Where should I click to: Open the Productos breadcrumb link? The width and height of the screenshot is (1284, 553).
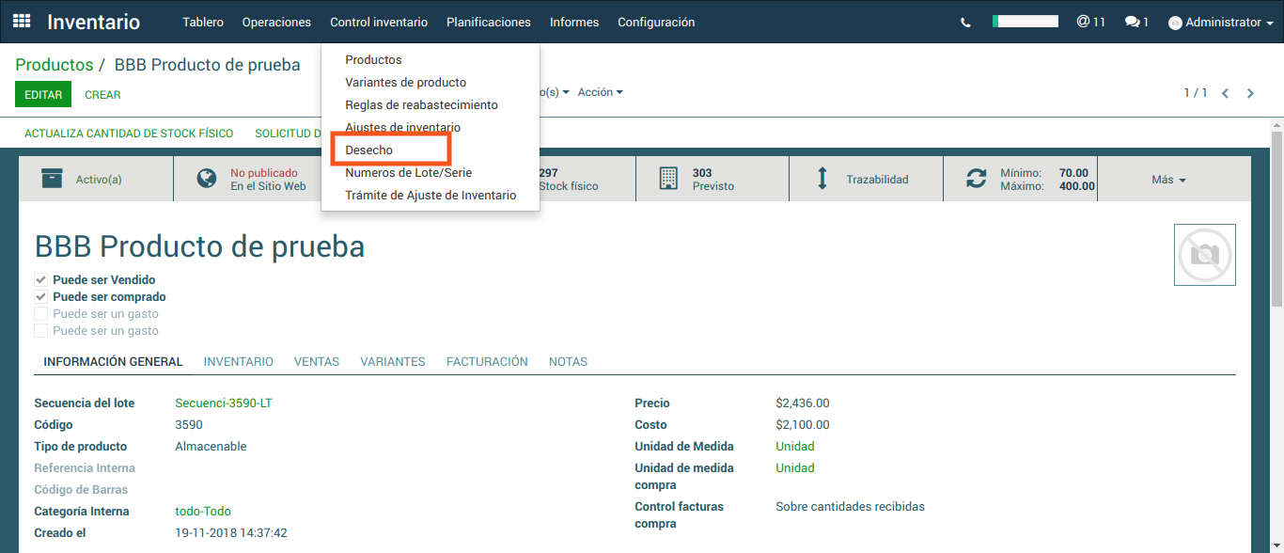pyautogui.click(x=54, y=65)
